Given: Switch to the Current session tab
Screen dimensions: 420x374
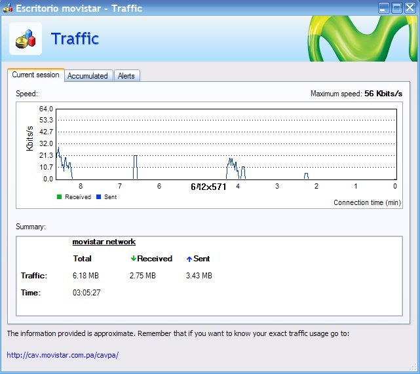Looking at the screenshot, I should pyautogui.click(x=35, y=75).
